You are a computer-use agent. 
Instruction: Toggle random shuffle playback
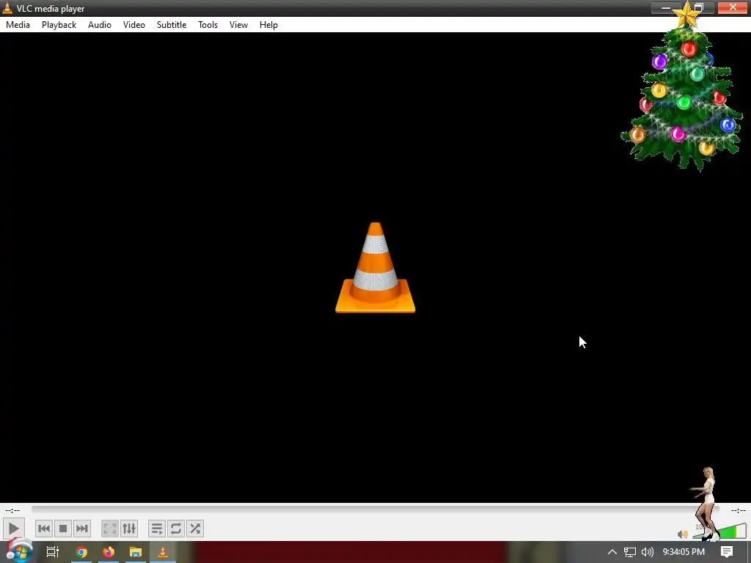(x=195, y=529)
